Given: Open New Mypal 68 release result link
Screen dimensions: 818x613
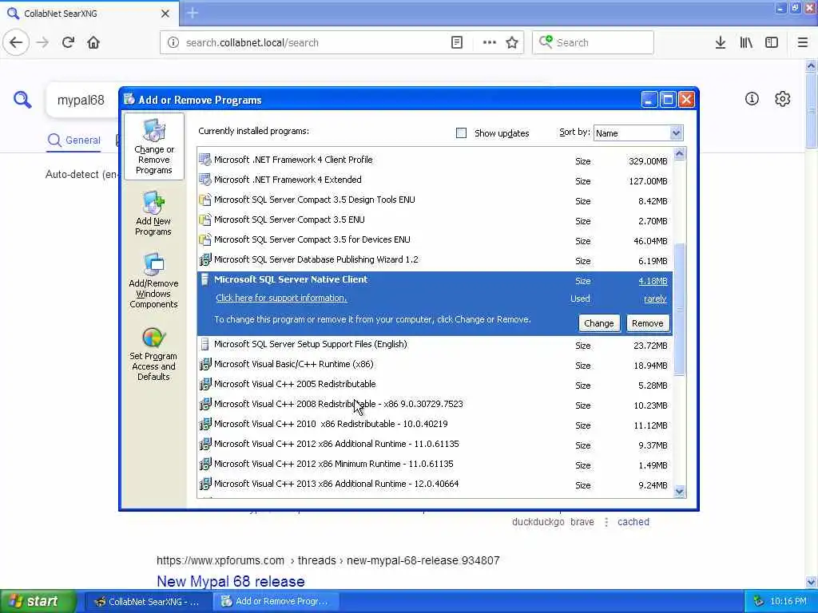Looking at the screenshot, I should [x=231, y=581].
